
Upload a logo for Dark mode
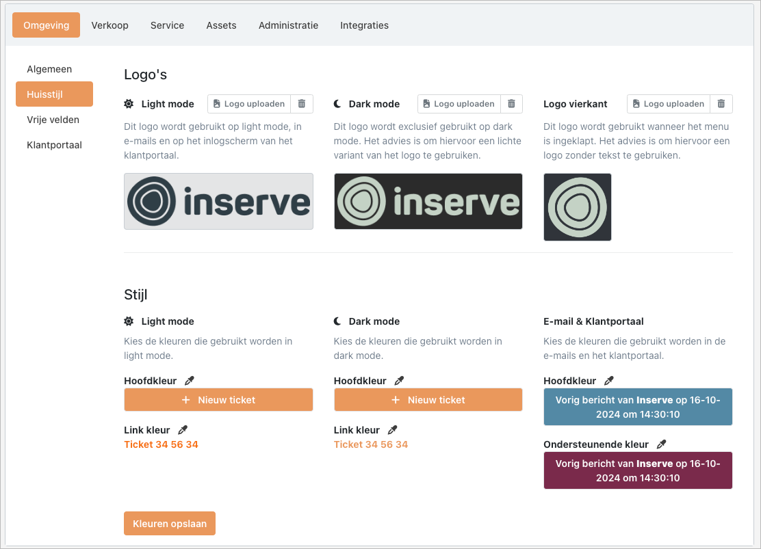coord(459,104)
